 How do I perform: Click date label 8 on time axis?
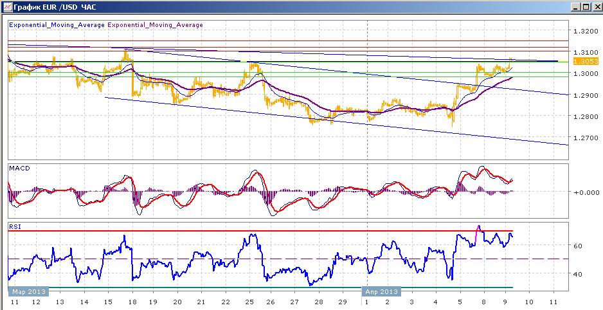(483, 302)
